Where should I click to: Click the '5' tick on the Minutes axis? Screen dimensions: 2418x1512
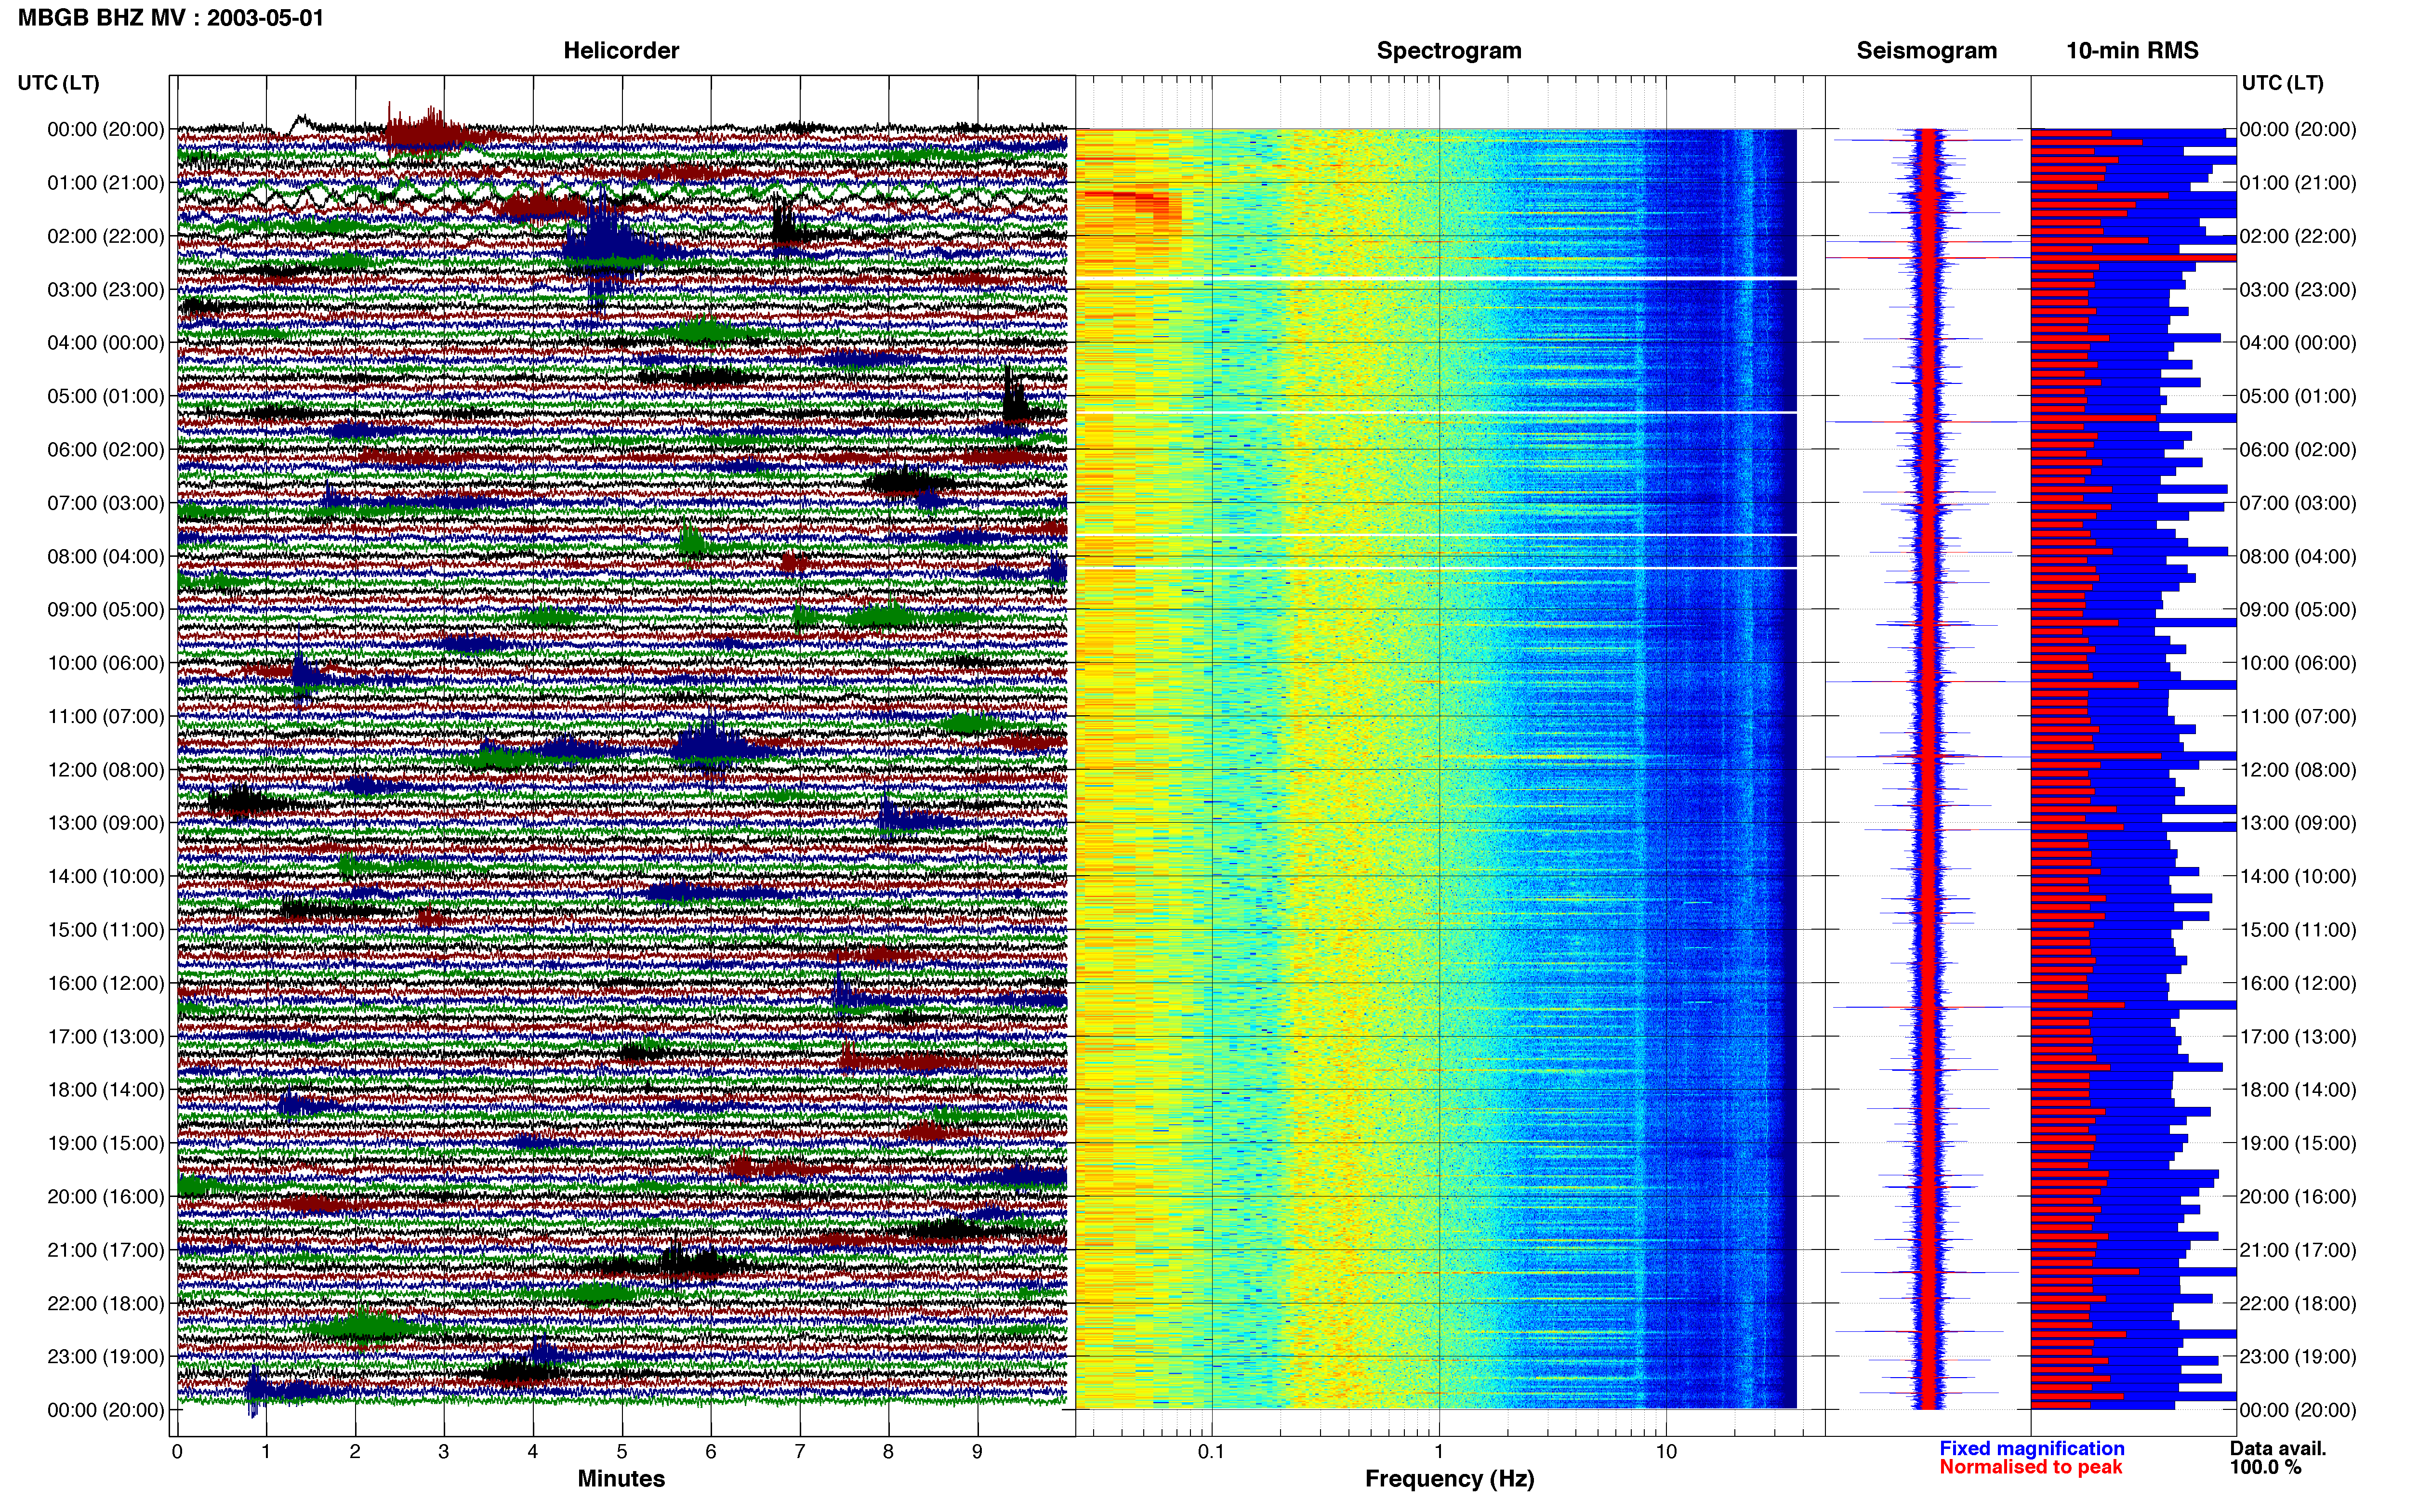tap(622, 1452)
